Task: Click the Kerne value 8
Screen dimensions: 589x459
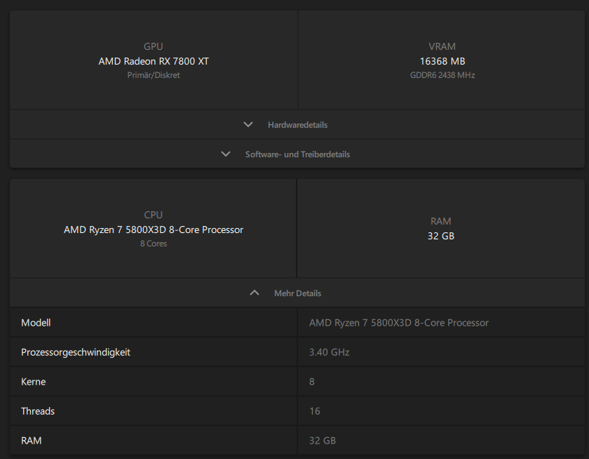Action: click(312, 382)
